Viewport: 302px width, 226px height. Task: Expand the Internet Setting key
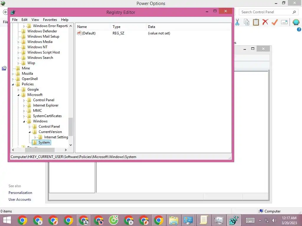pos(35,137)
